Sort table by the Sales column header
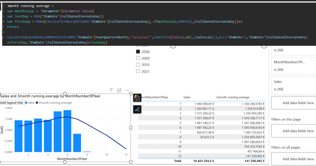Viewport: 316px width, 166px height. click(187, 97)
